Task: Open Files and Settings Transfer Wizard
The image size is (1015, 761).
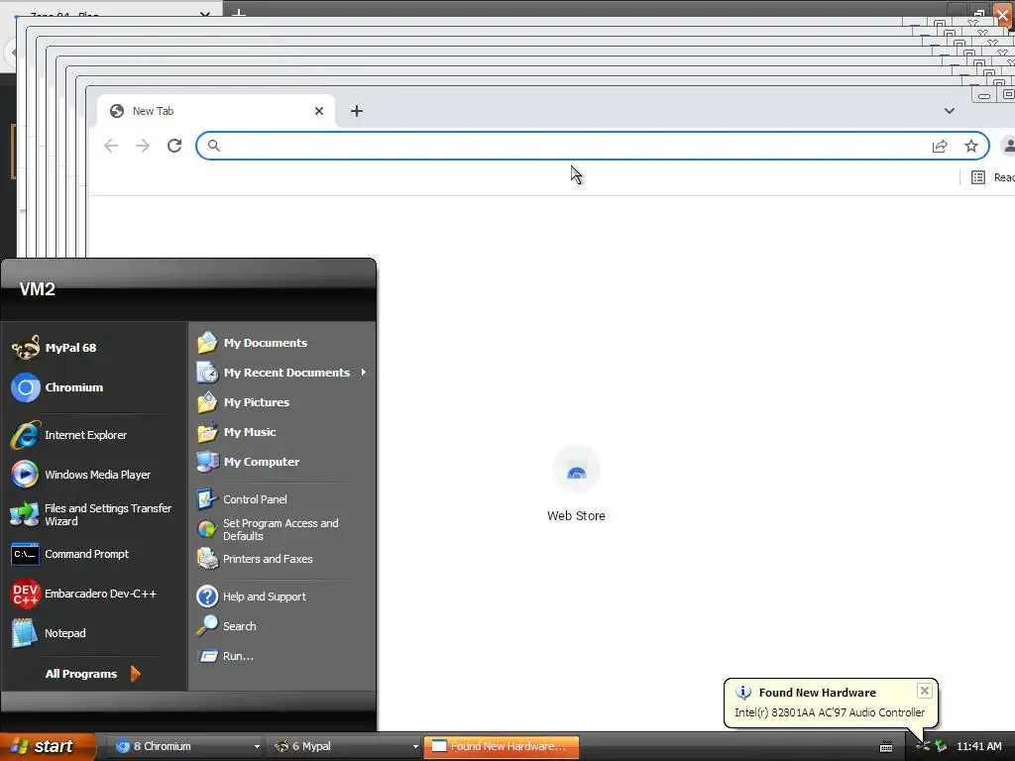Action: [x=94, y=514]
